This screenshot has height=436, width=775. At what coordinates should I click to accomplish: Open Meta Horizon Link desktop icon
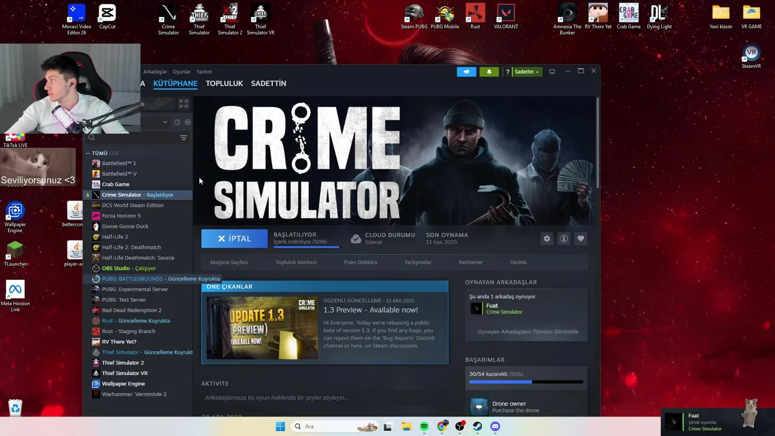15,296
